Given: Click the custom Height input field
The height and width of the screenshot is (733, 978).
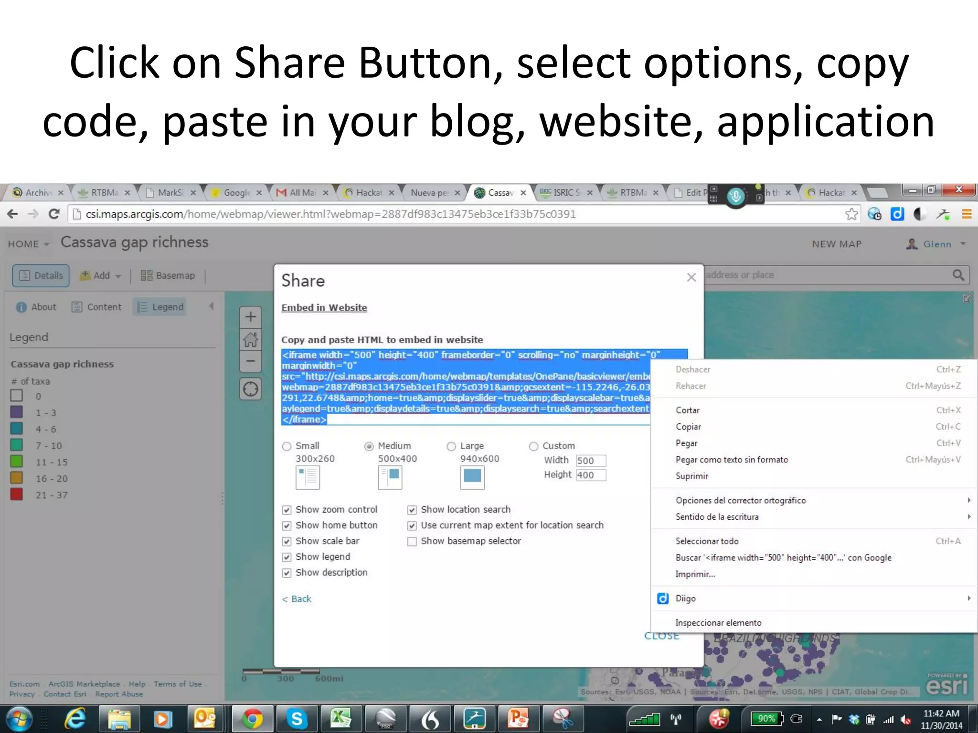Looking at the screenshot, I should click(x=591, y=475).
